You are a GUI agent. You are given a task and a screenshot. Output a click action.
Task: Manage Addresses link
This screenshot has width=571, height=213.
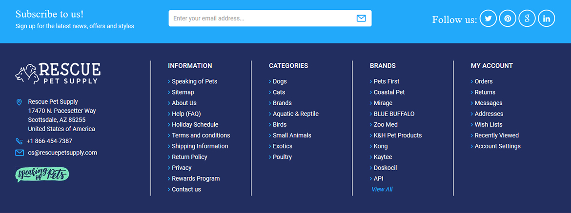click(x=489, y=114)
